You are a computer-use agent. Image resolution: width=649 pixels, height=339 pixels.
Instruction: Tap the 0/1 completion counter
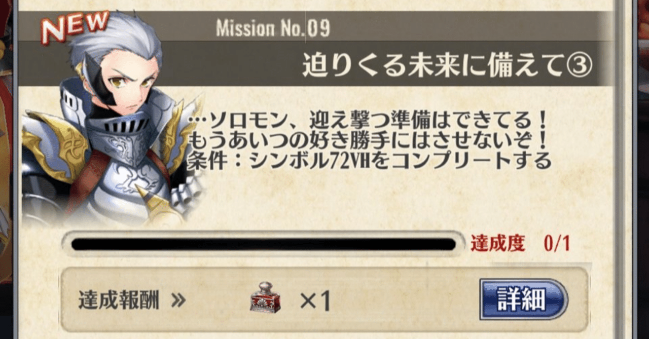point(556,244)
